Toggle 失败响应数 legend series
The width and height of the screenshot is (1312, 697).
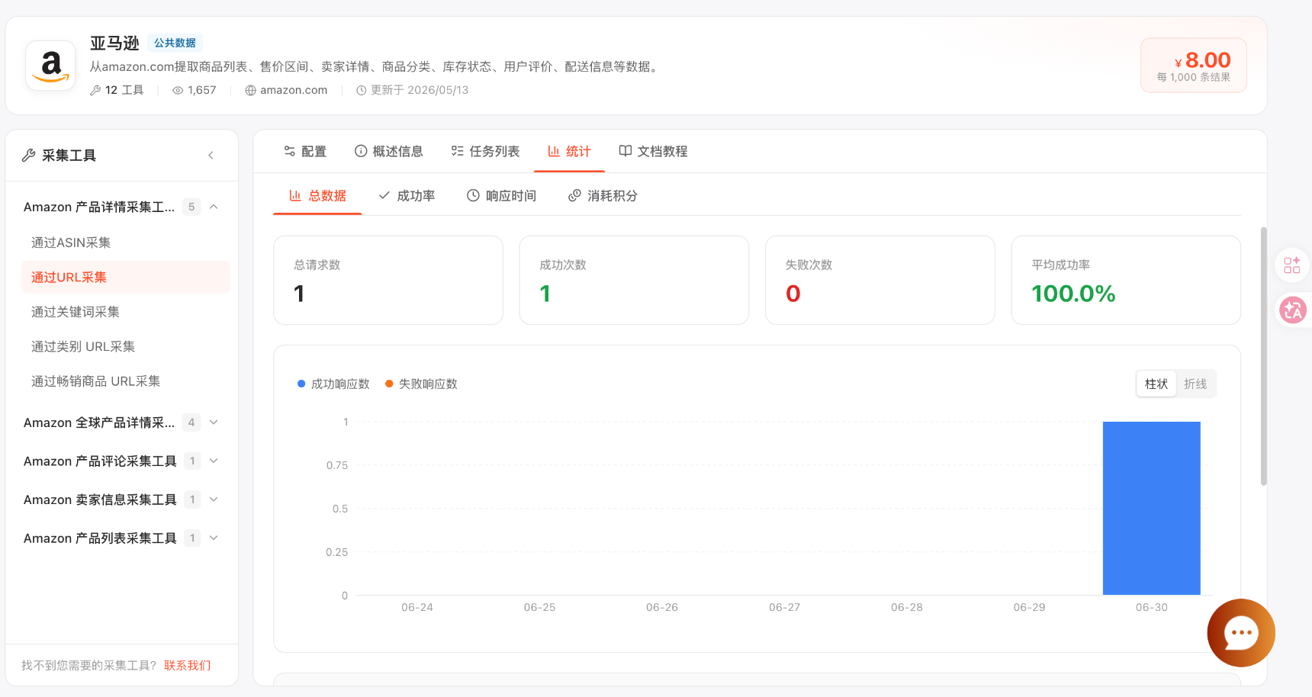421,384
